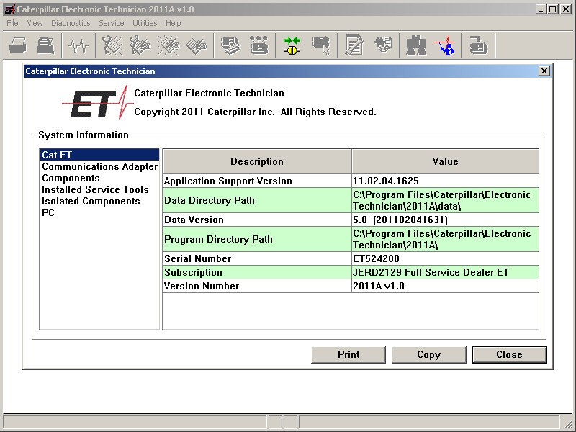Select Installed Service Tools entry
The height and width of the screenshot is (432, 576).
tap(99, 189)
